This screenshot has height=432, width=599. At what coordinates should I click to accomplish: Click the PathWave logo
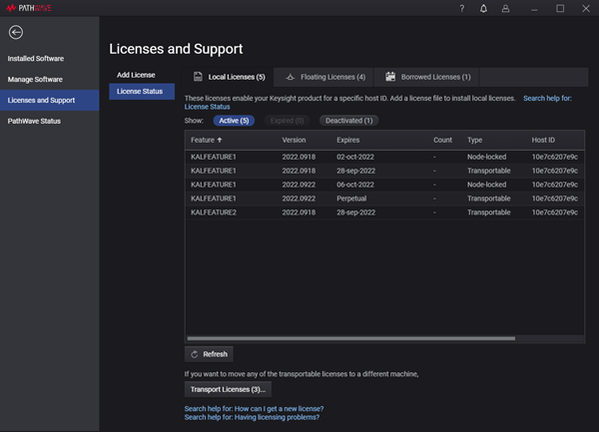[x=28, y=8]
